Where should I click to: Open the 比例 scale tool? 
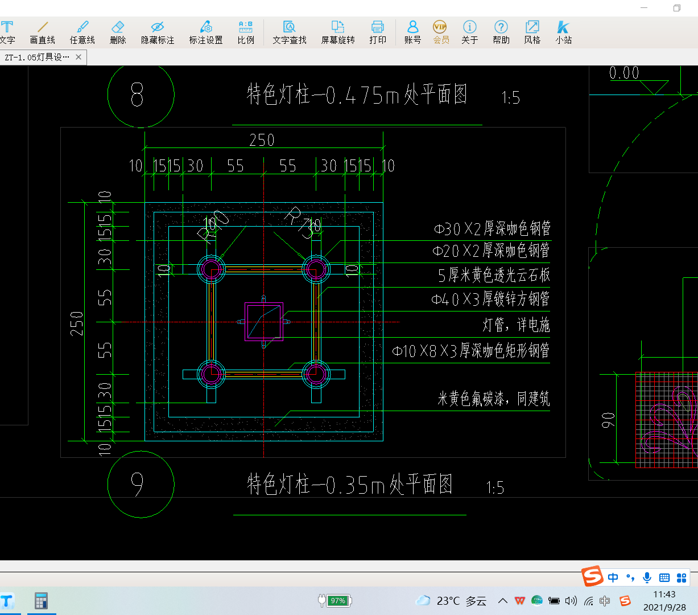pos(246,32)
